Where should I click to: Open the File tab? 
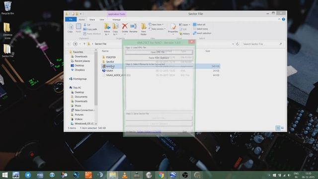coord(71,19)
